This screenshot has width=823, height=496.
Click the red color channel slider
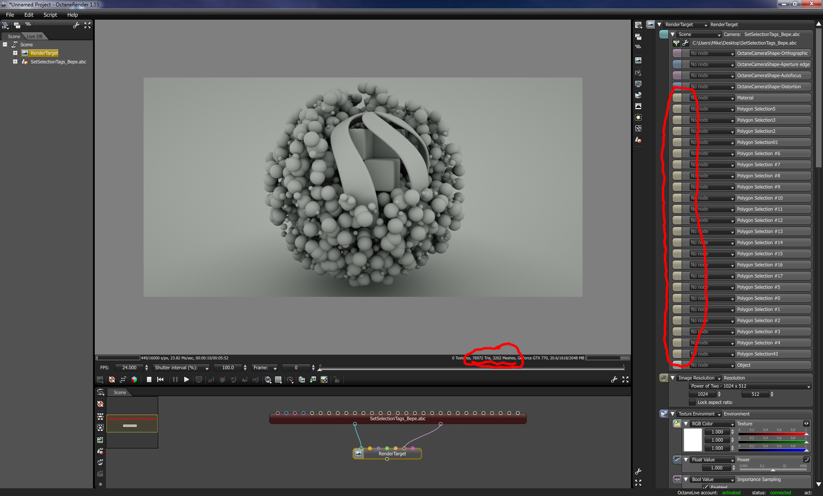point(772,433)
